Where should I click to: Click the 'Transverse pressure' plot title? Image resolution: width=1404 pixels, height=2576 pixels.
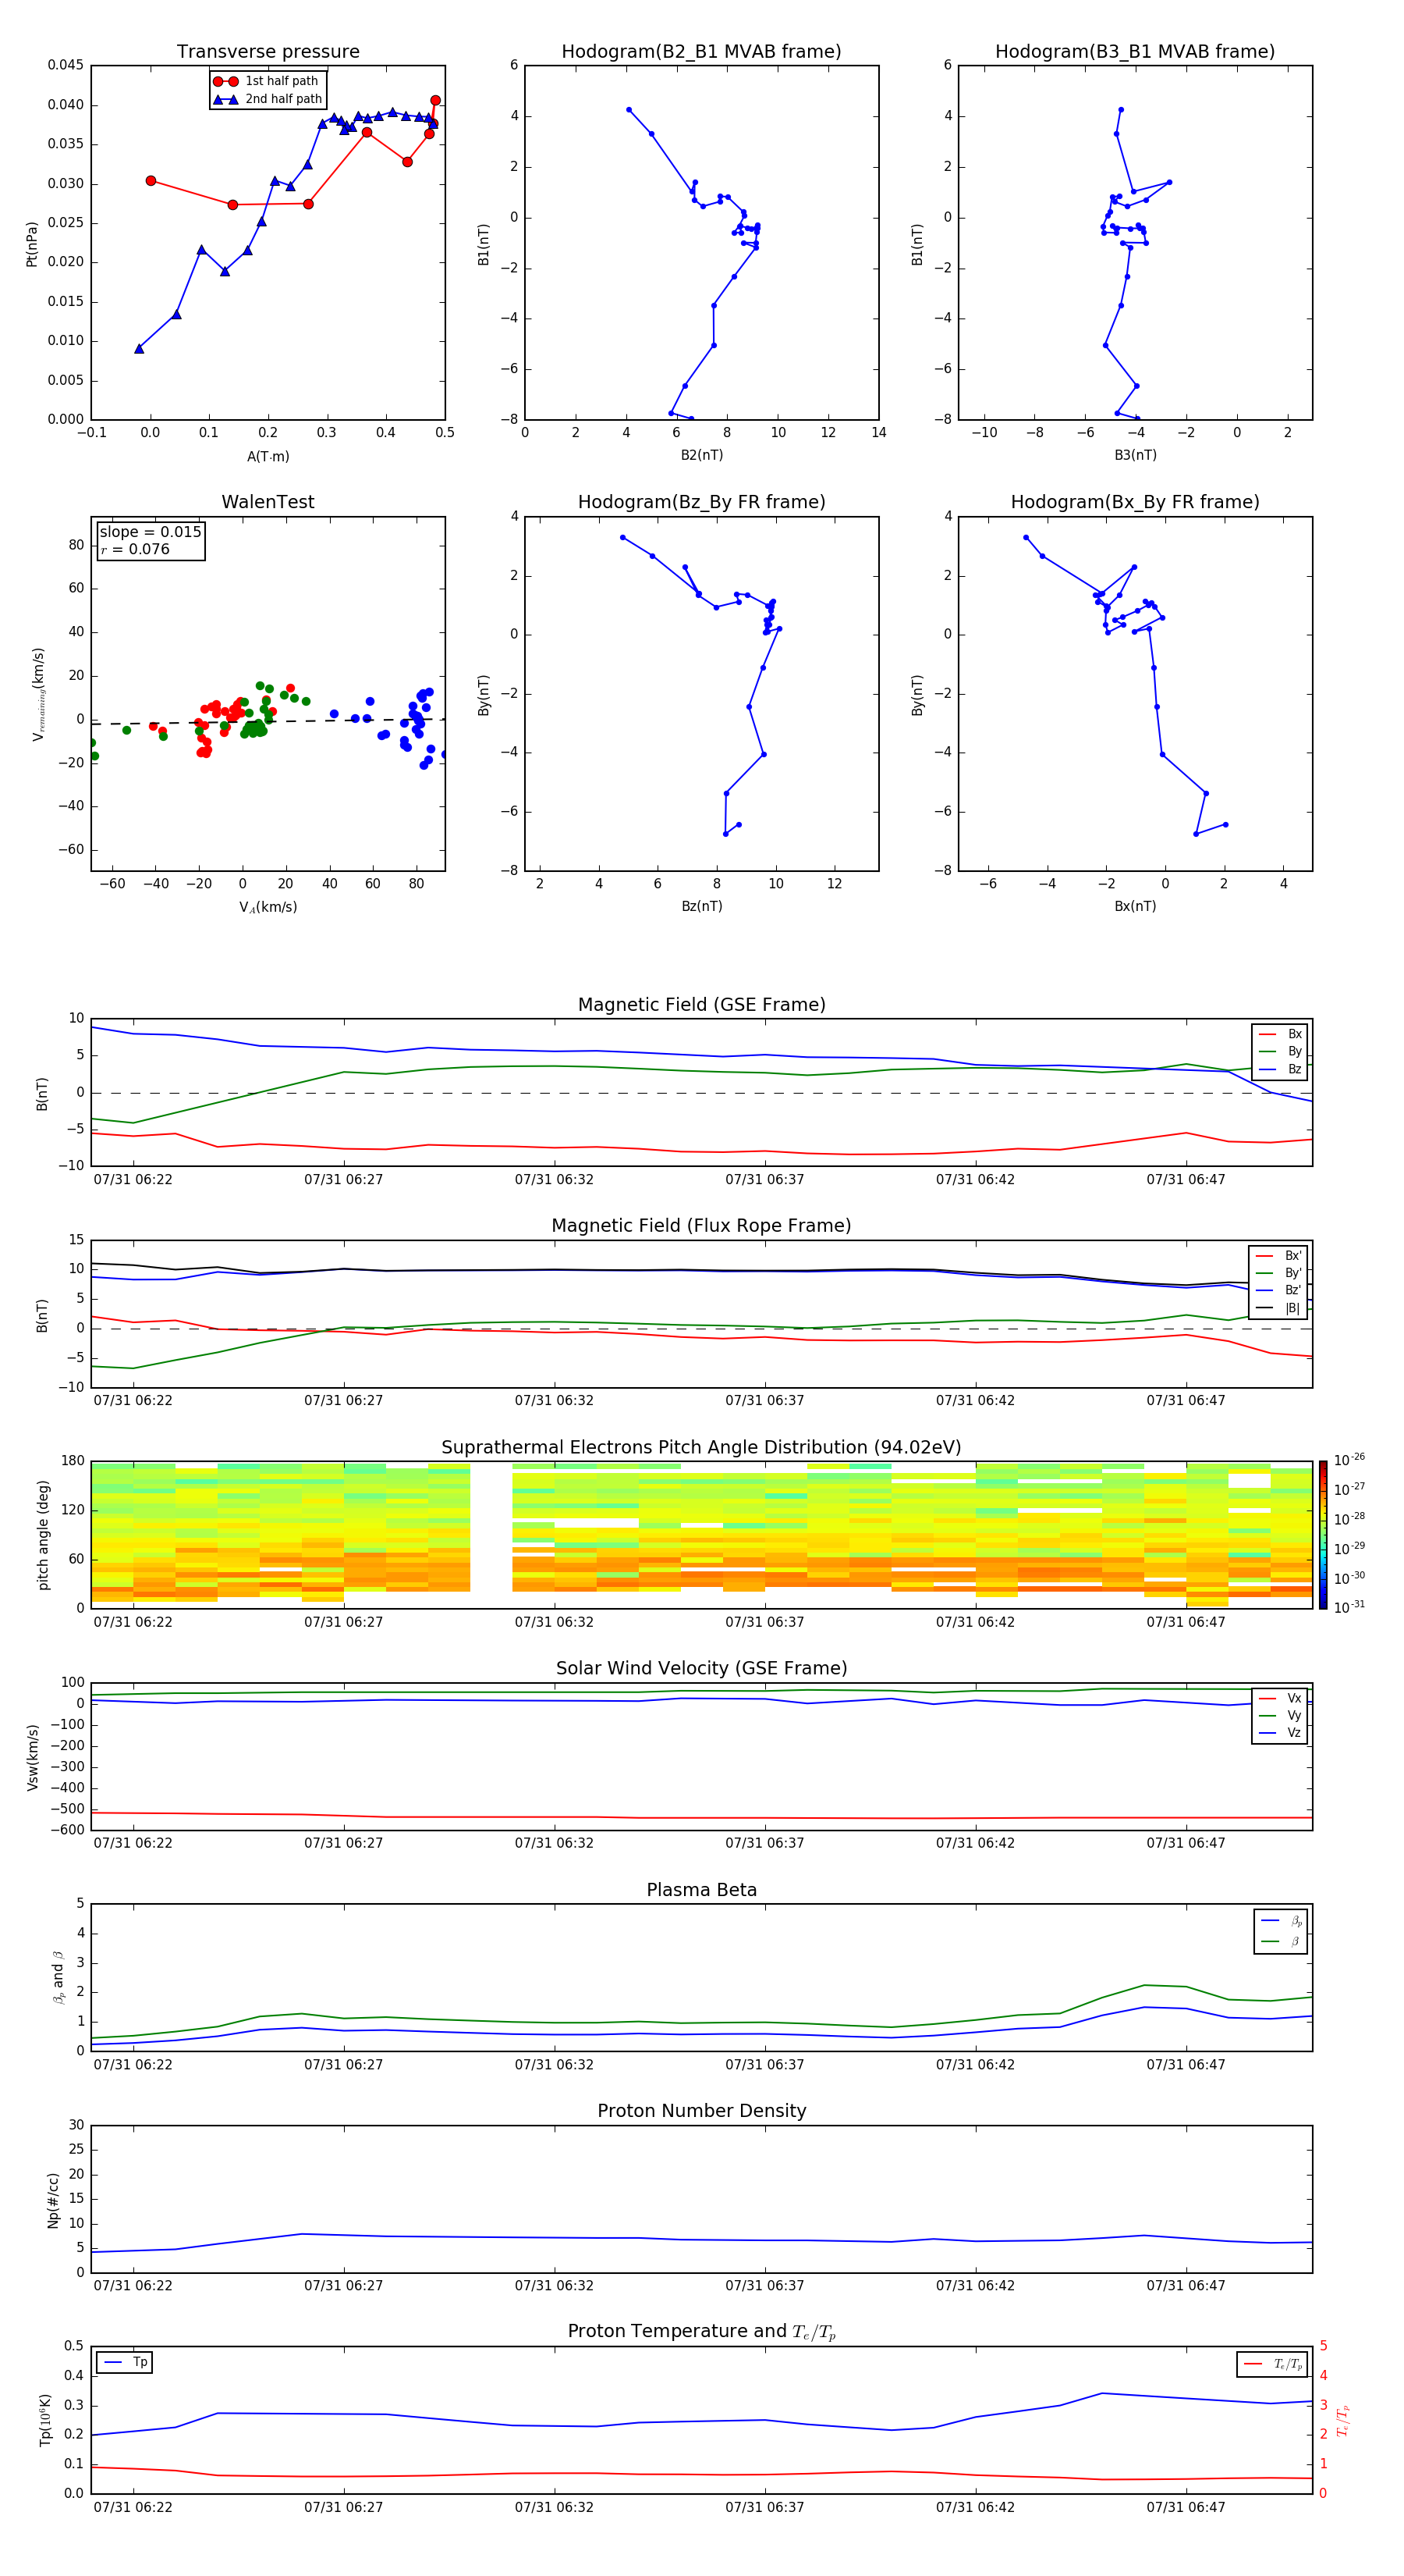click(268, 52)
